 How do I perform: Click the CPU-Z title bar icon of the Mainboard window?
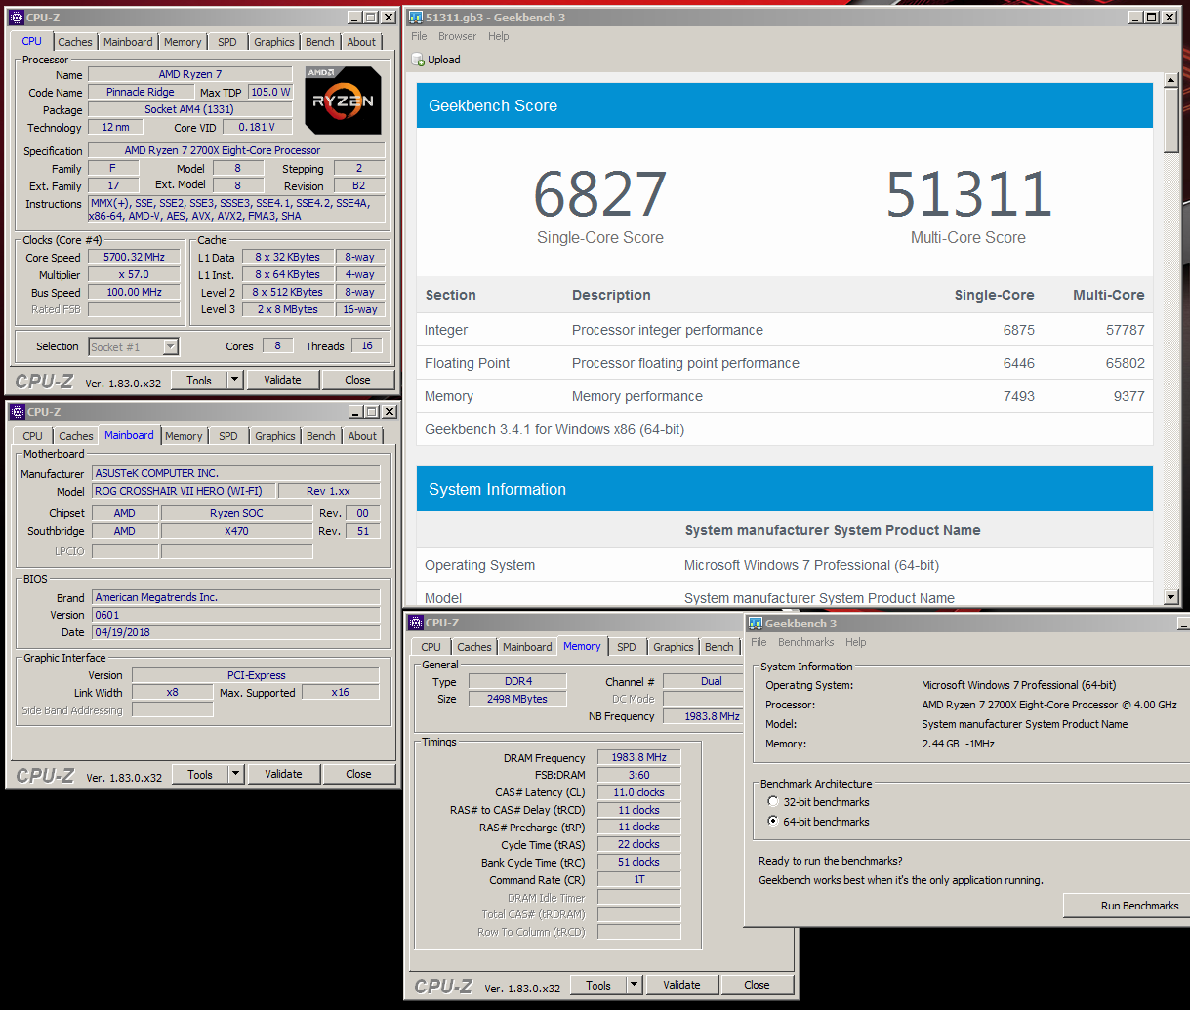tap(17, 412)
